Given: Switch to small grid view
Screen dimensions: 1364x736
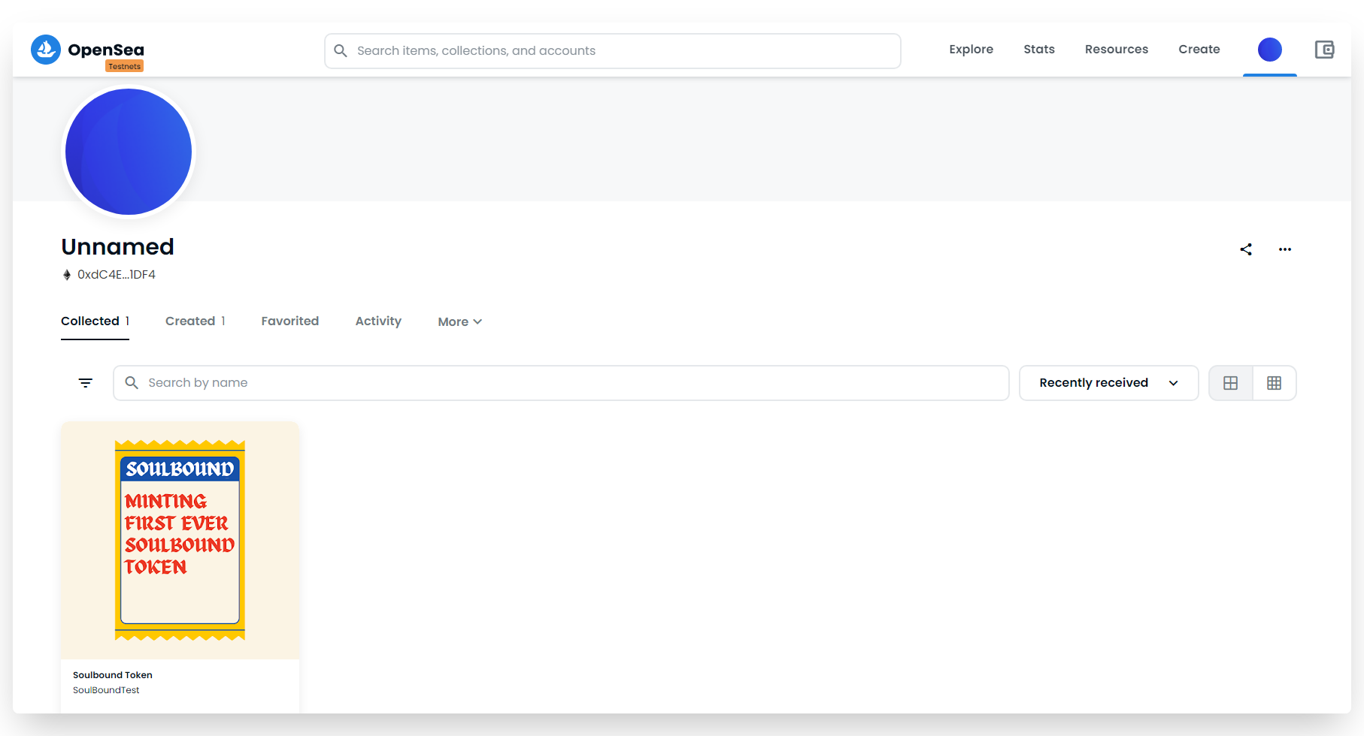Looking at the screenshot, I should (1274, 383).
